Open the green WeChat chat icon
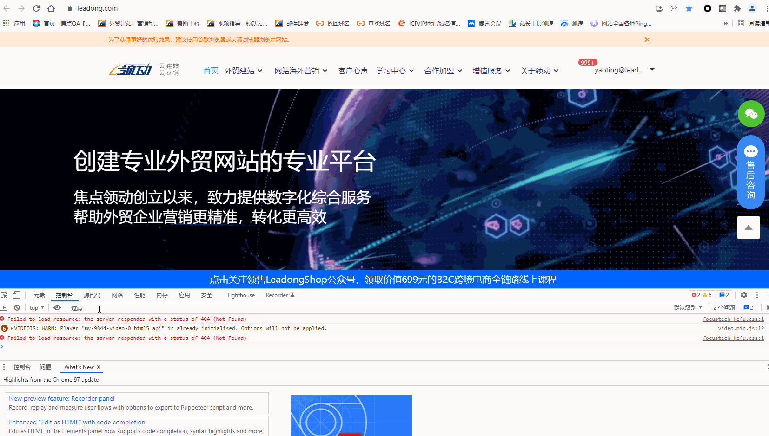Image resolution: width=769 pixels, height=436 pixels. pos(751,114)
